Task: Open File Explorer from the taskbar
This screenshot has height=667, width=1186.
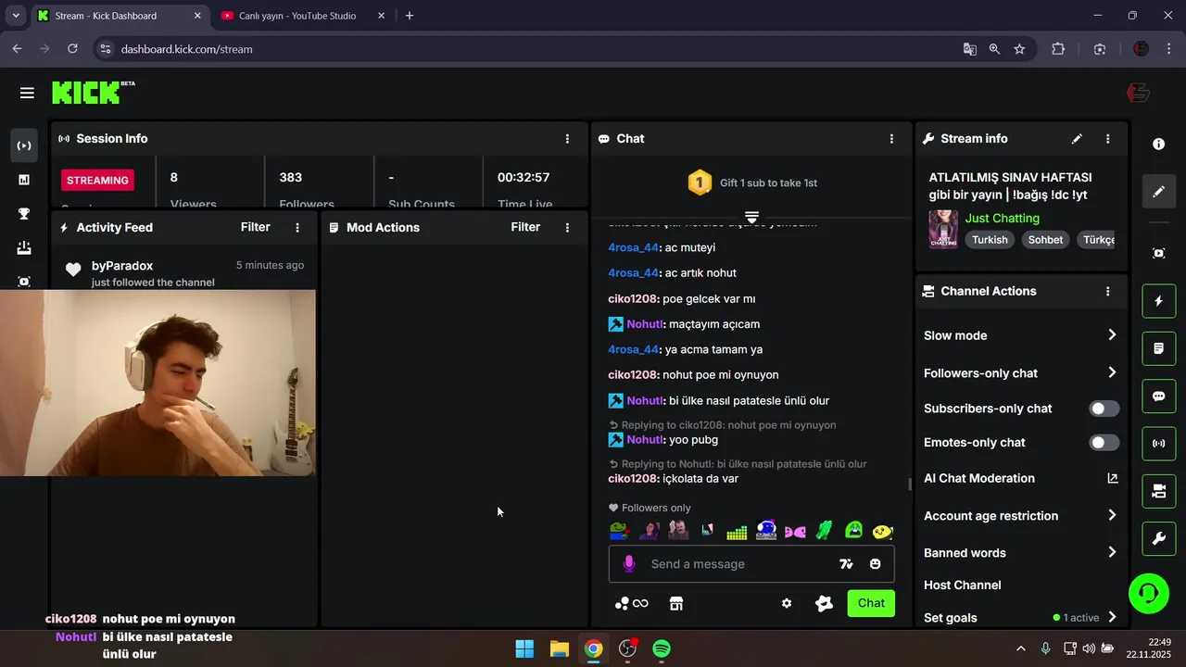Action: coord(559,648)
